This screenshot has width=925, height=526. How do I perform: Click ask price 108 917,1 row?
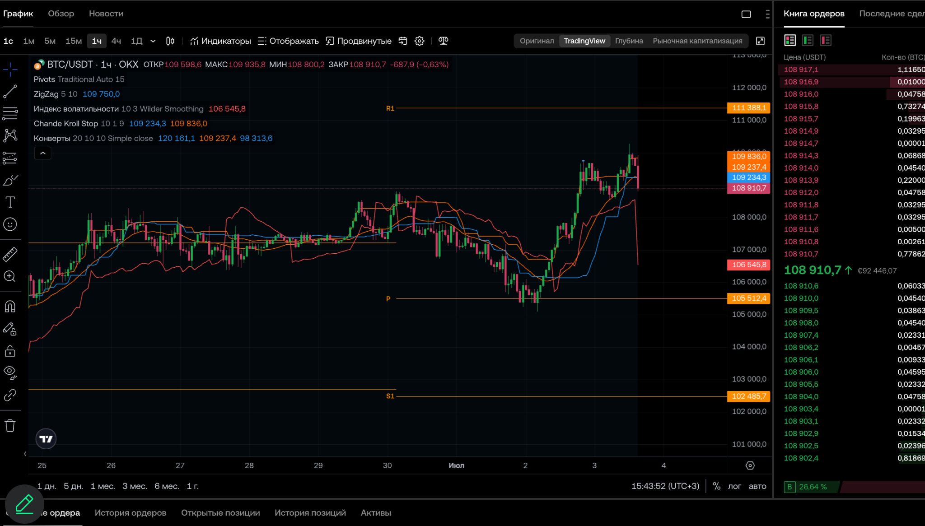(x=851, y=70)
